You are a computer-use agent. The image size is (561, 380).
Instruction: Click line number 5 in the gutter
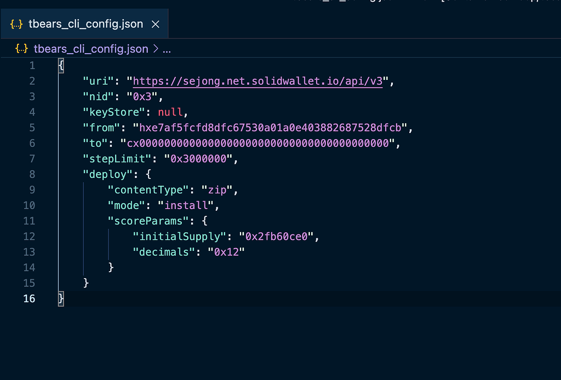pyautogui.click(x=32, y=127)
